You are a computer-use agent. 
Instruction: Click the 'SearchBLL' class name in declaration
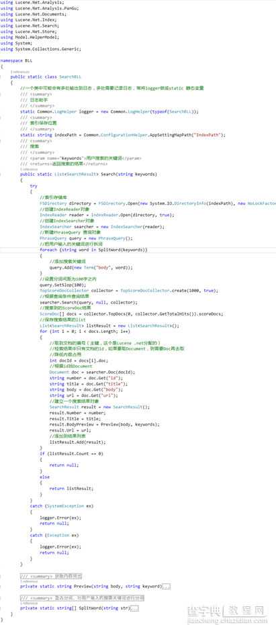tap(70, 77)
